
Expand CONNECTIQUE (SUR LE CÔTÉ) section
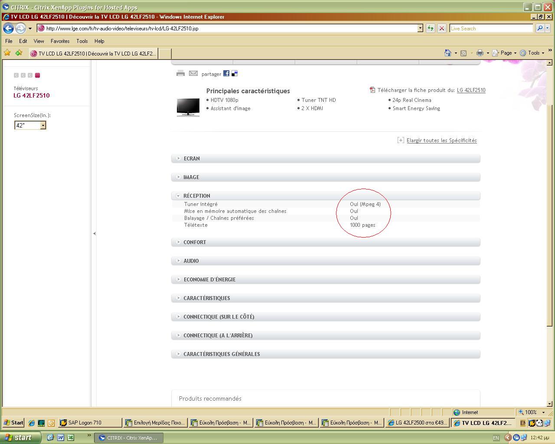tap(326, 317)
